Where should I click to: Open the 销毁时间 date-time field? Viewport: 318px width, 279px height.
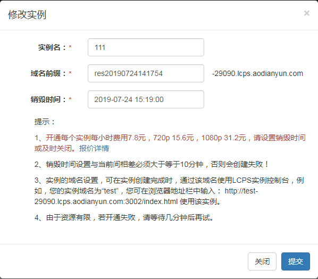tap(146, 99)
